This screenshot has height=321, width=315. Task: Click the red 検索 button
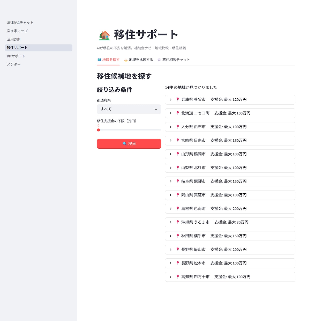pos(129,144)
